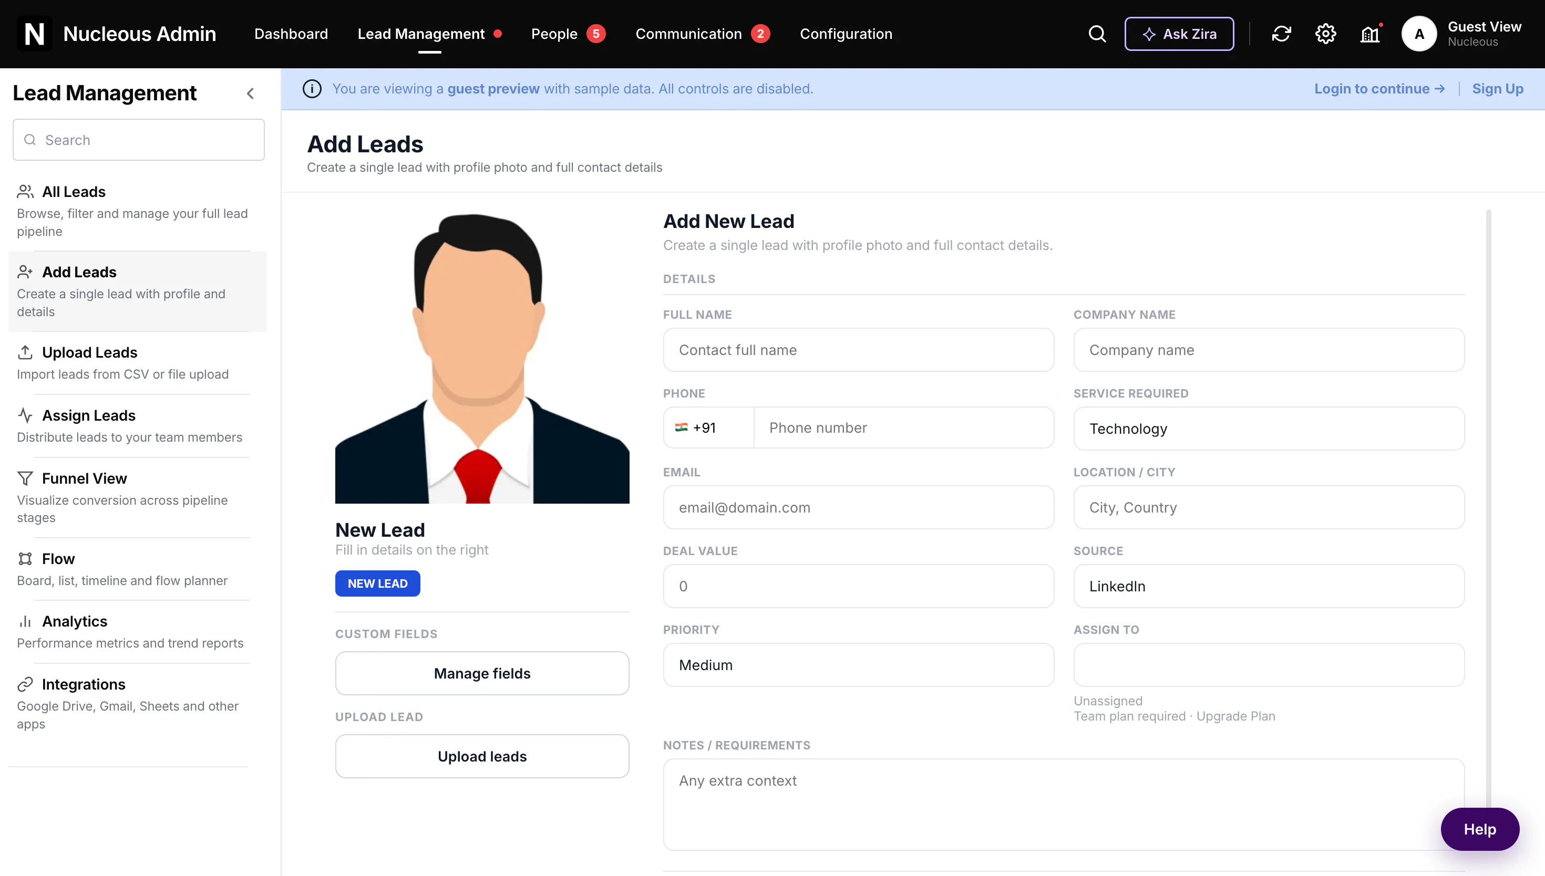This screenshot has width=1545, height=876.
Task: Open Assign Leads sidebar item
Action: click(x=137, y=425)
